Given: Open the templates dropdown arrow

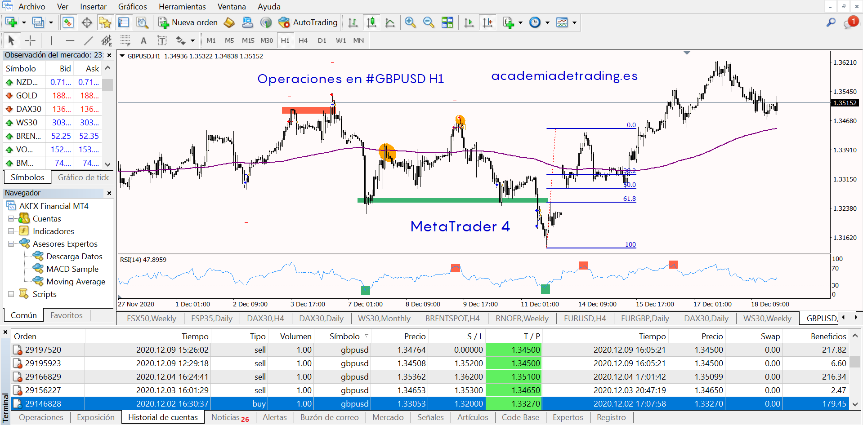Looking at the screenshot, I should 574,22.
